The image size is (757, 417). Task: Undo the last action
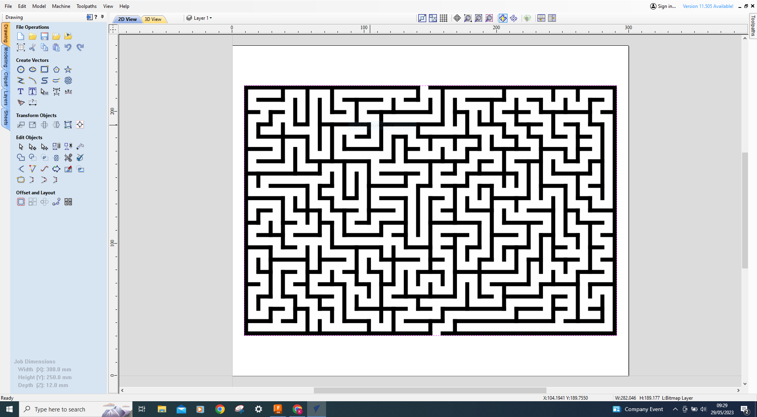pyautogui.click(x=68, y=47)
